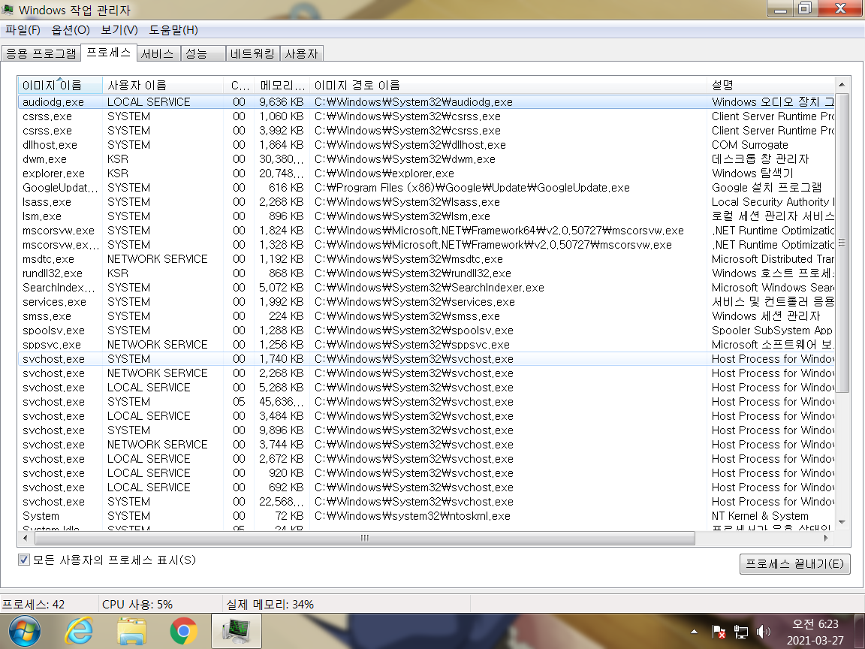Screen dimensions: 865x649
Task: Launch Internet Explorer from taskbar
Action: pyautogui.click(x=79, y=631)
